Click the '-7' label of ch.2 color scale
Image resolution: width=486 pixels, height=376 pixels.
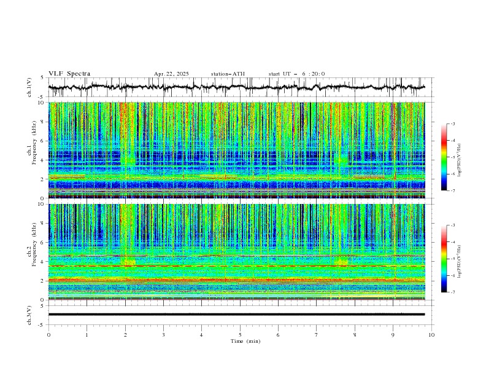click(x=452, y=292)
